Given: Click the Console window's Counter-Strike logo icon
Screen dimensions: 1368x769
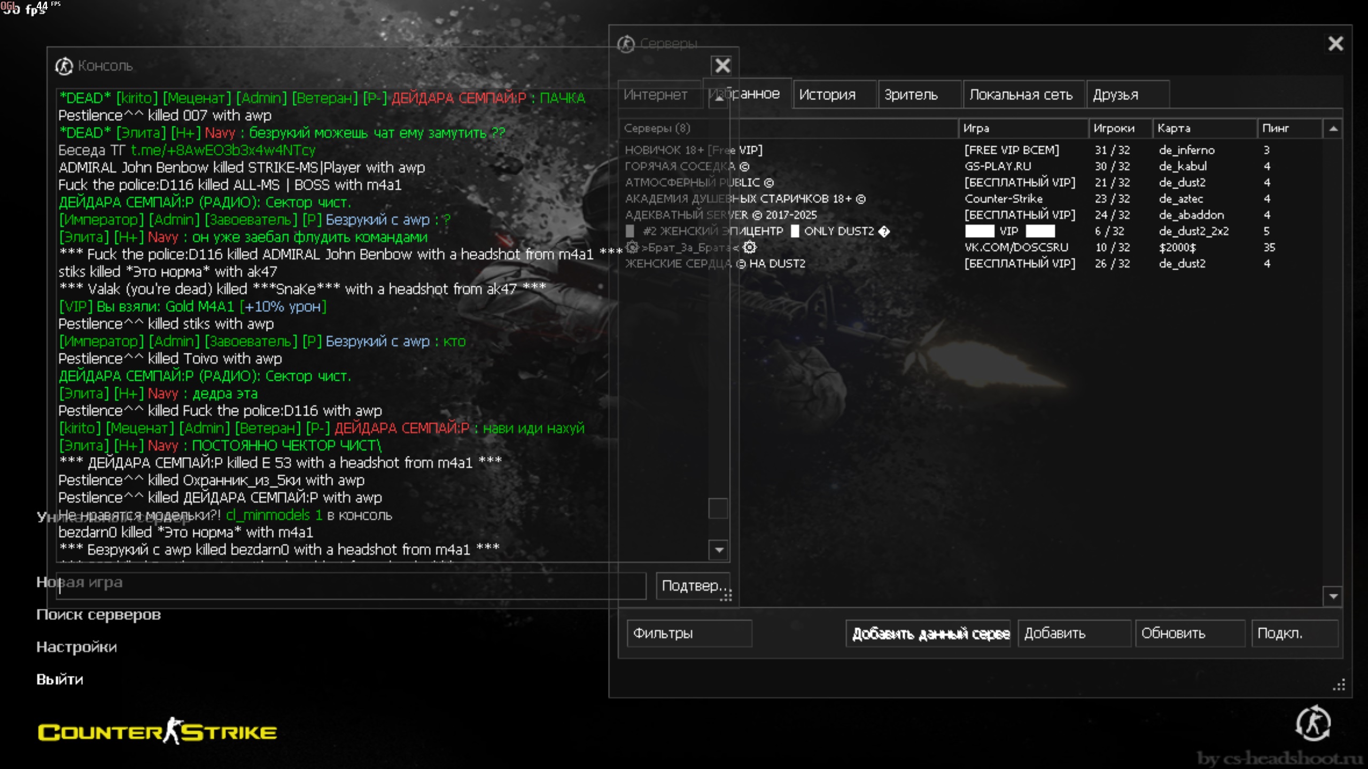Looking at the screenshot, I should 64,66.
